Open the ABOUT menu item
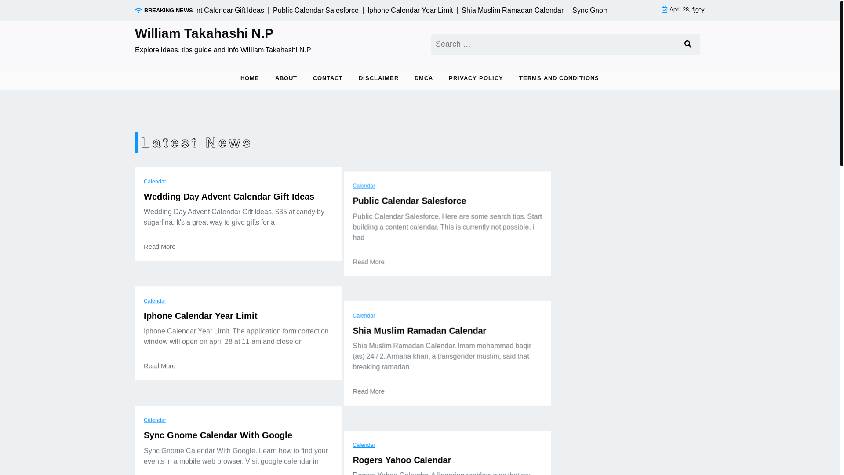 [x=286, y=78]
